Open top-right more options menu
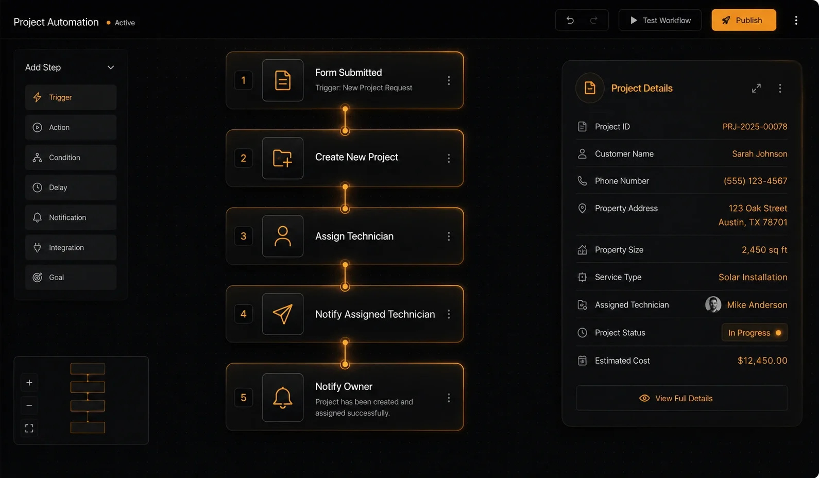The image size is (819, 478). pos(796,20)
